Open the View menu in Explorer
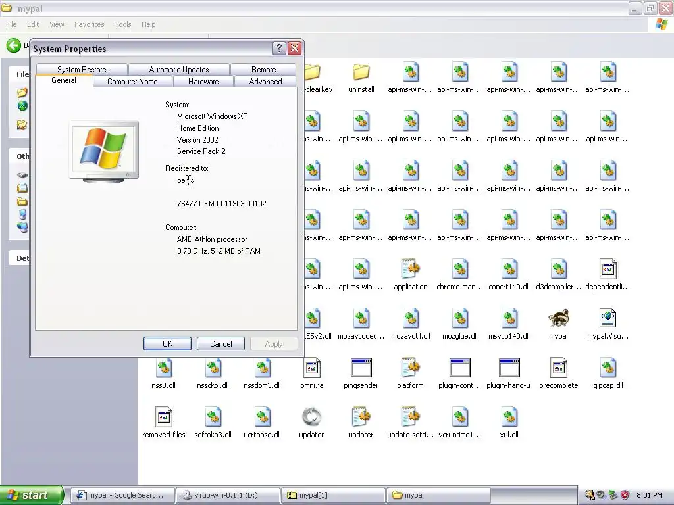The image size is (674, 505). tap(57, 24)
